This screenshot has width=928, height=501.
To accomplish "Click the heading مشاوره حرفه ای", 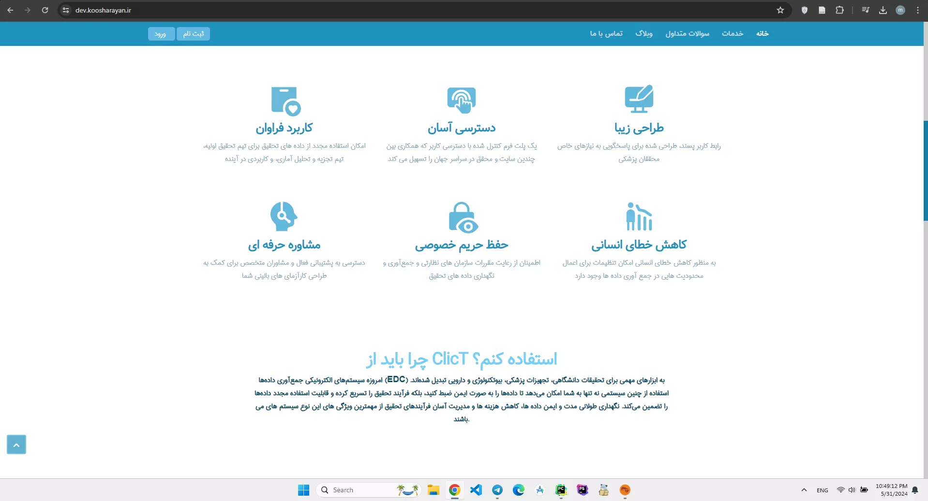I will (x=284, y=245).
